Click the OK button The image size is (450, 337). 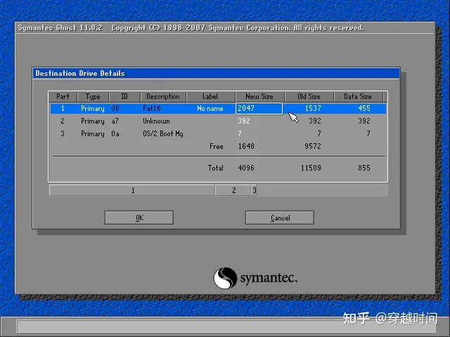139,218
